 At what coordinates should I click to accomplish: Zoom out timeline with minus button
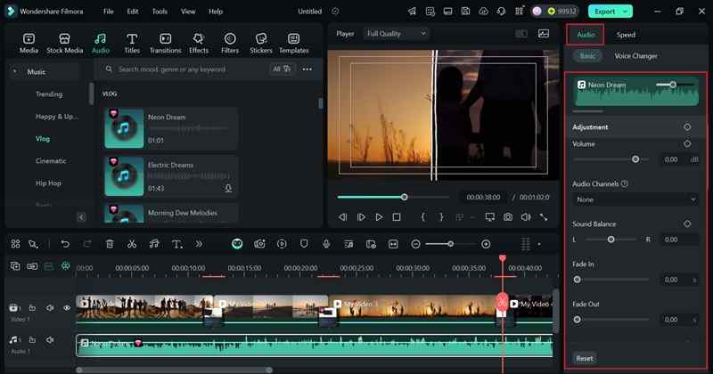click(x=415, y=244)
